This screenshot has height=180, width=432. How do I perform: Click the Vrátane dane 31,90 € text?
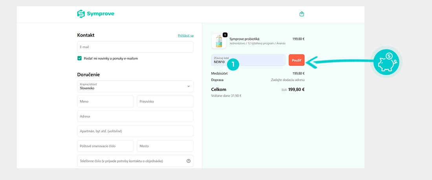pyautogui.click(x=226, y=96)
